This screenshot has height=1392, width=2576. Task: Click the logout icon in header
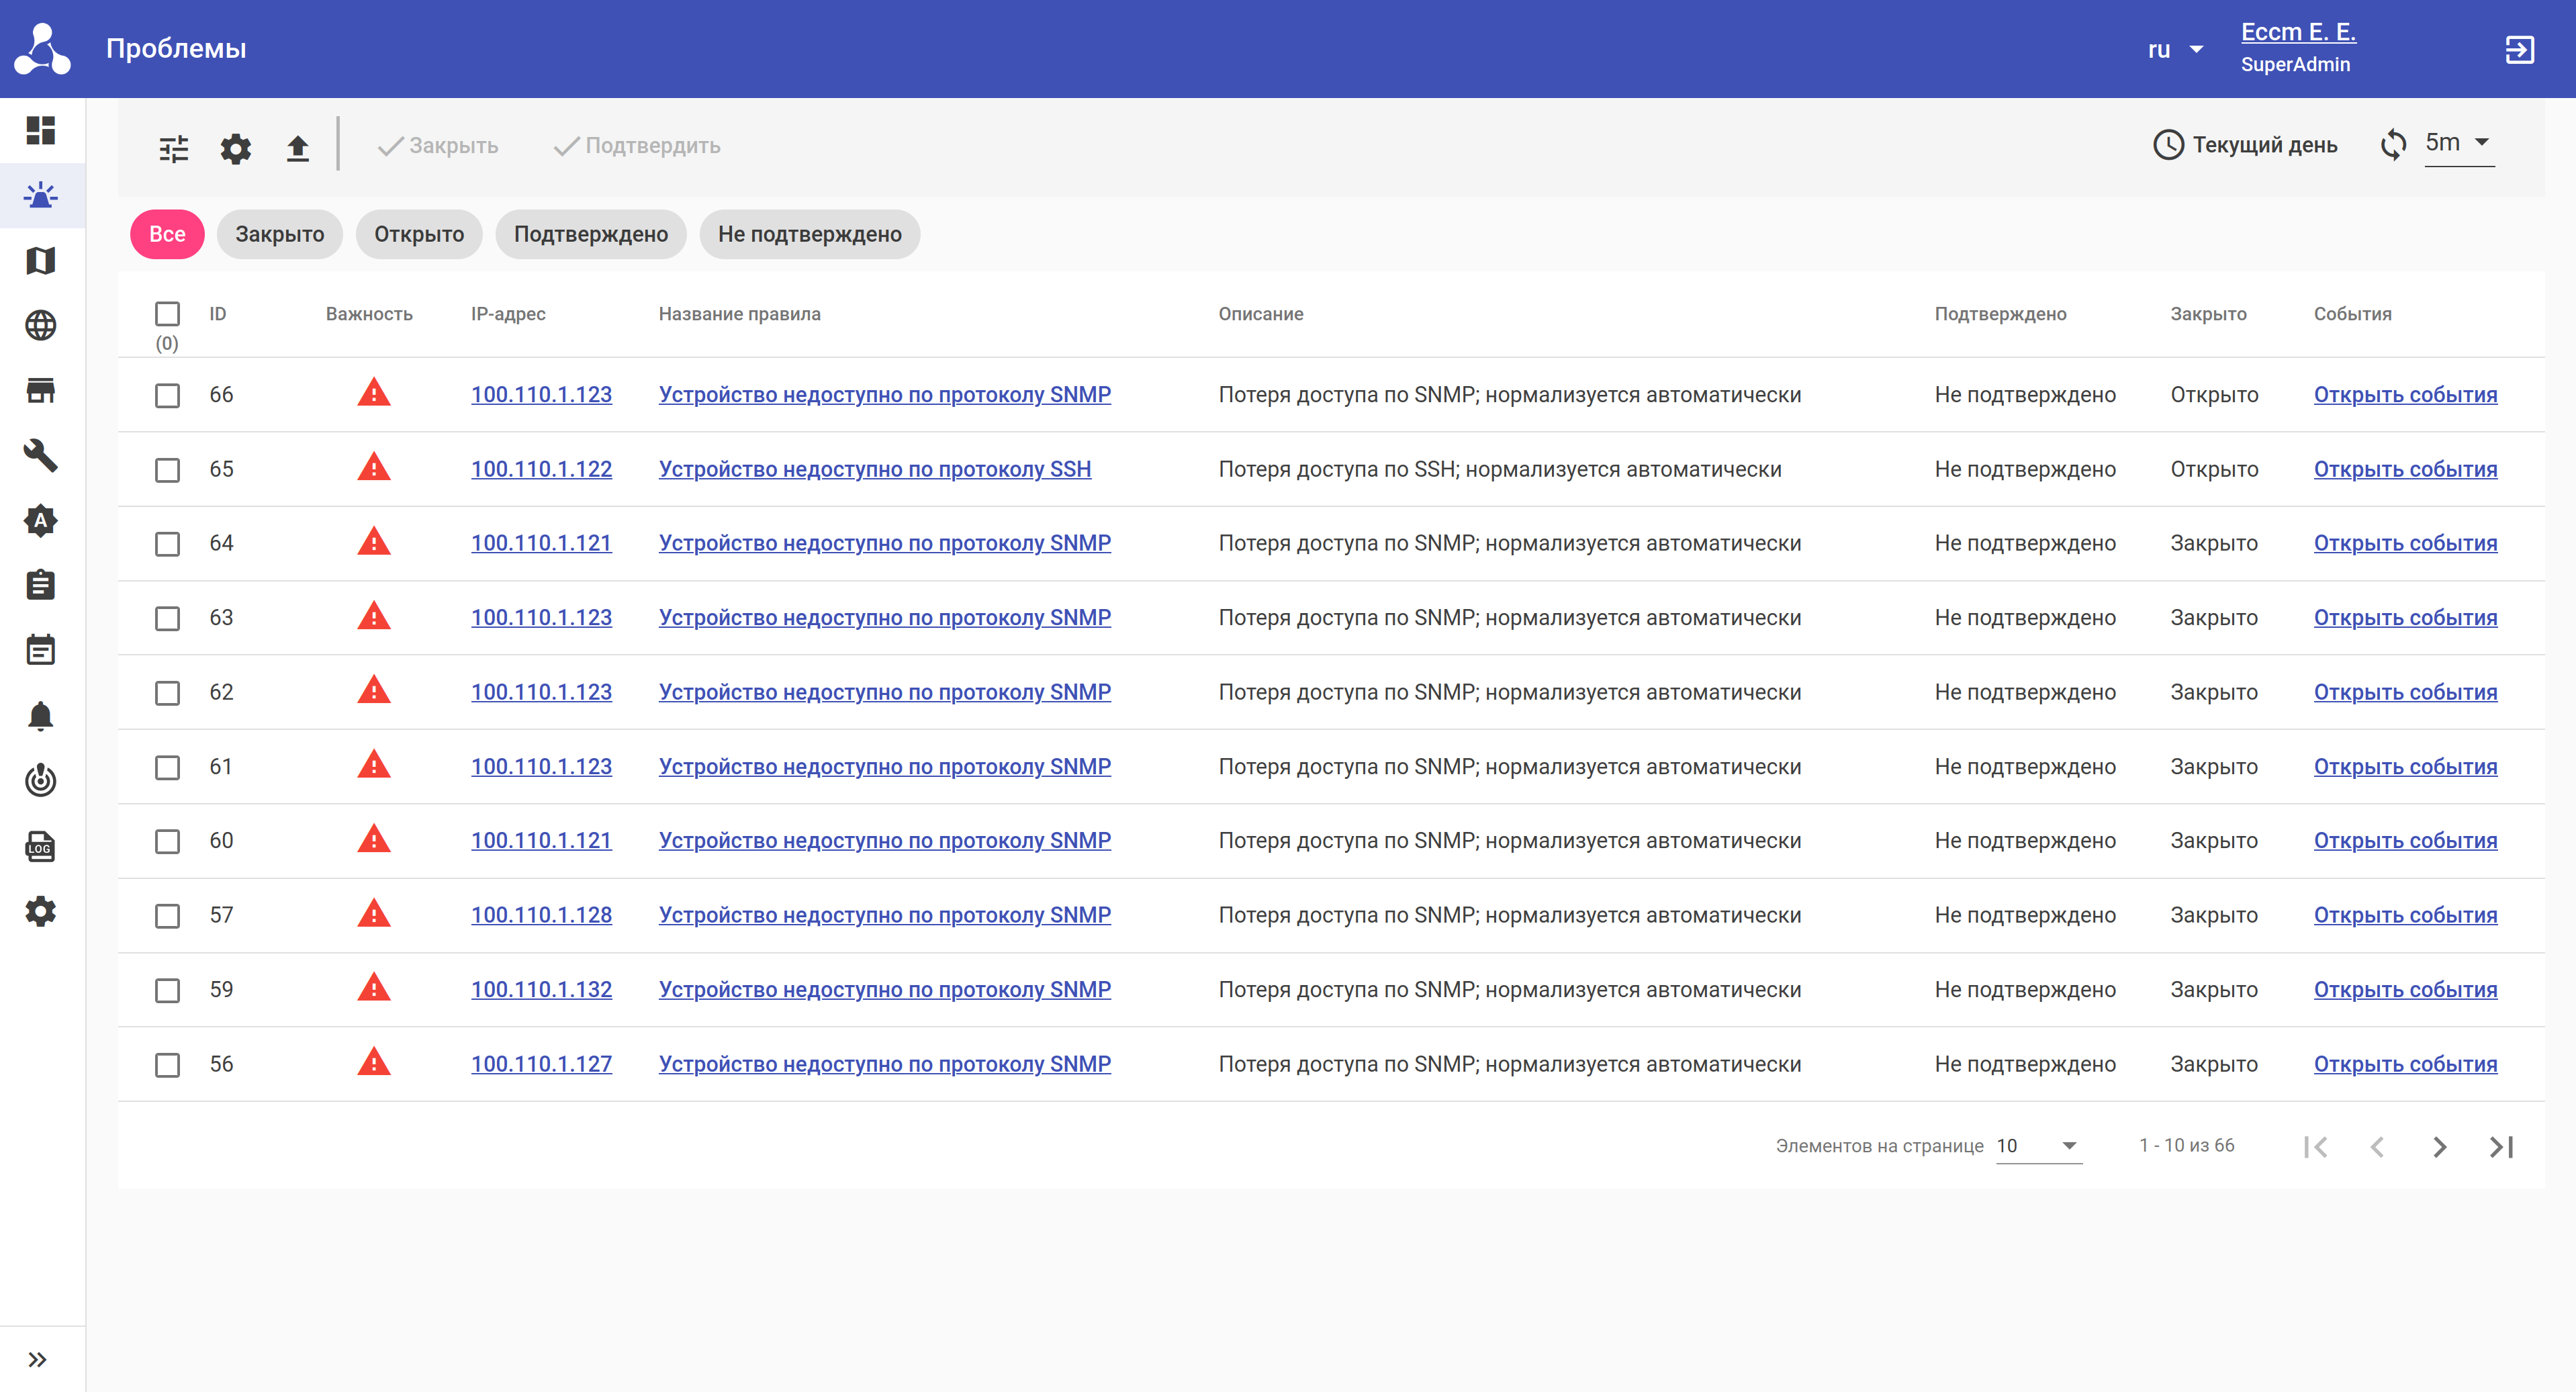point(2519,49)
